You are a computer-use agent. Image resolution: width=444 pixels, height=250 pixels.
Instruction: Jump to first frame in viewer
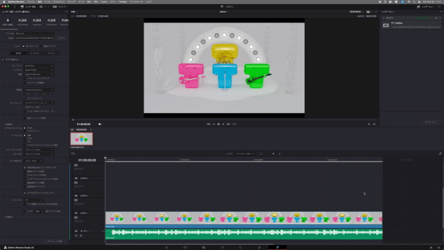208,124
